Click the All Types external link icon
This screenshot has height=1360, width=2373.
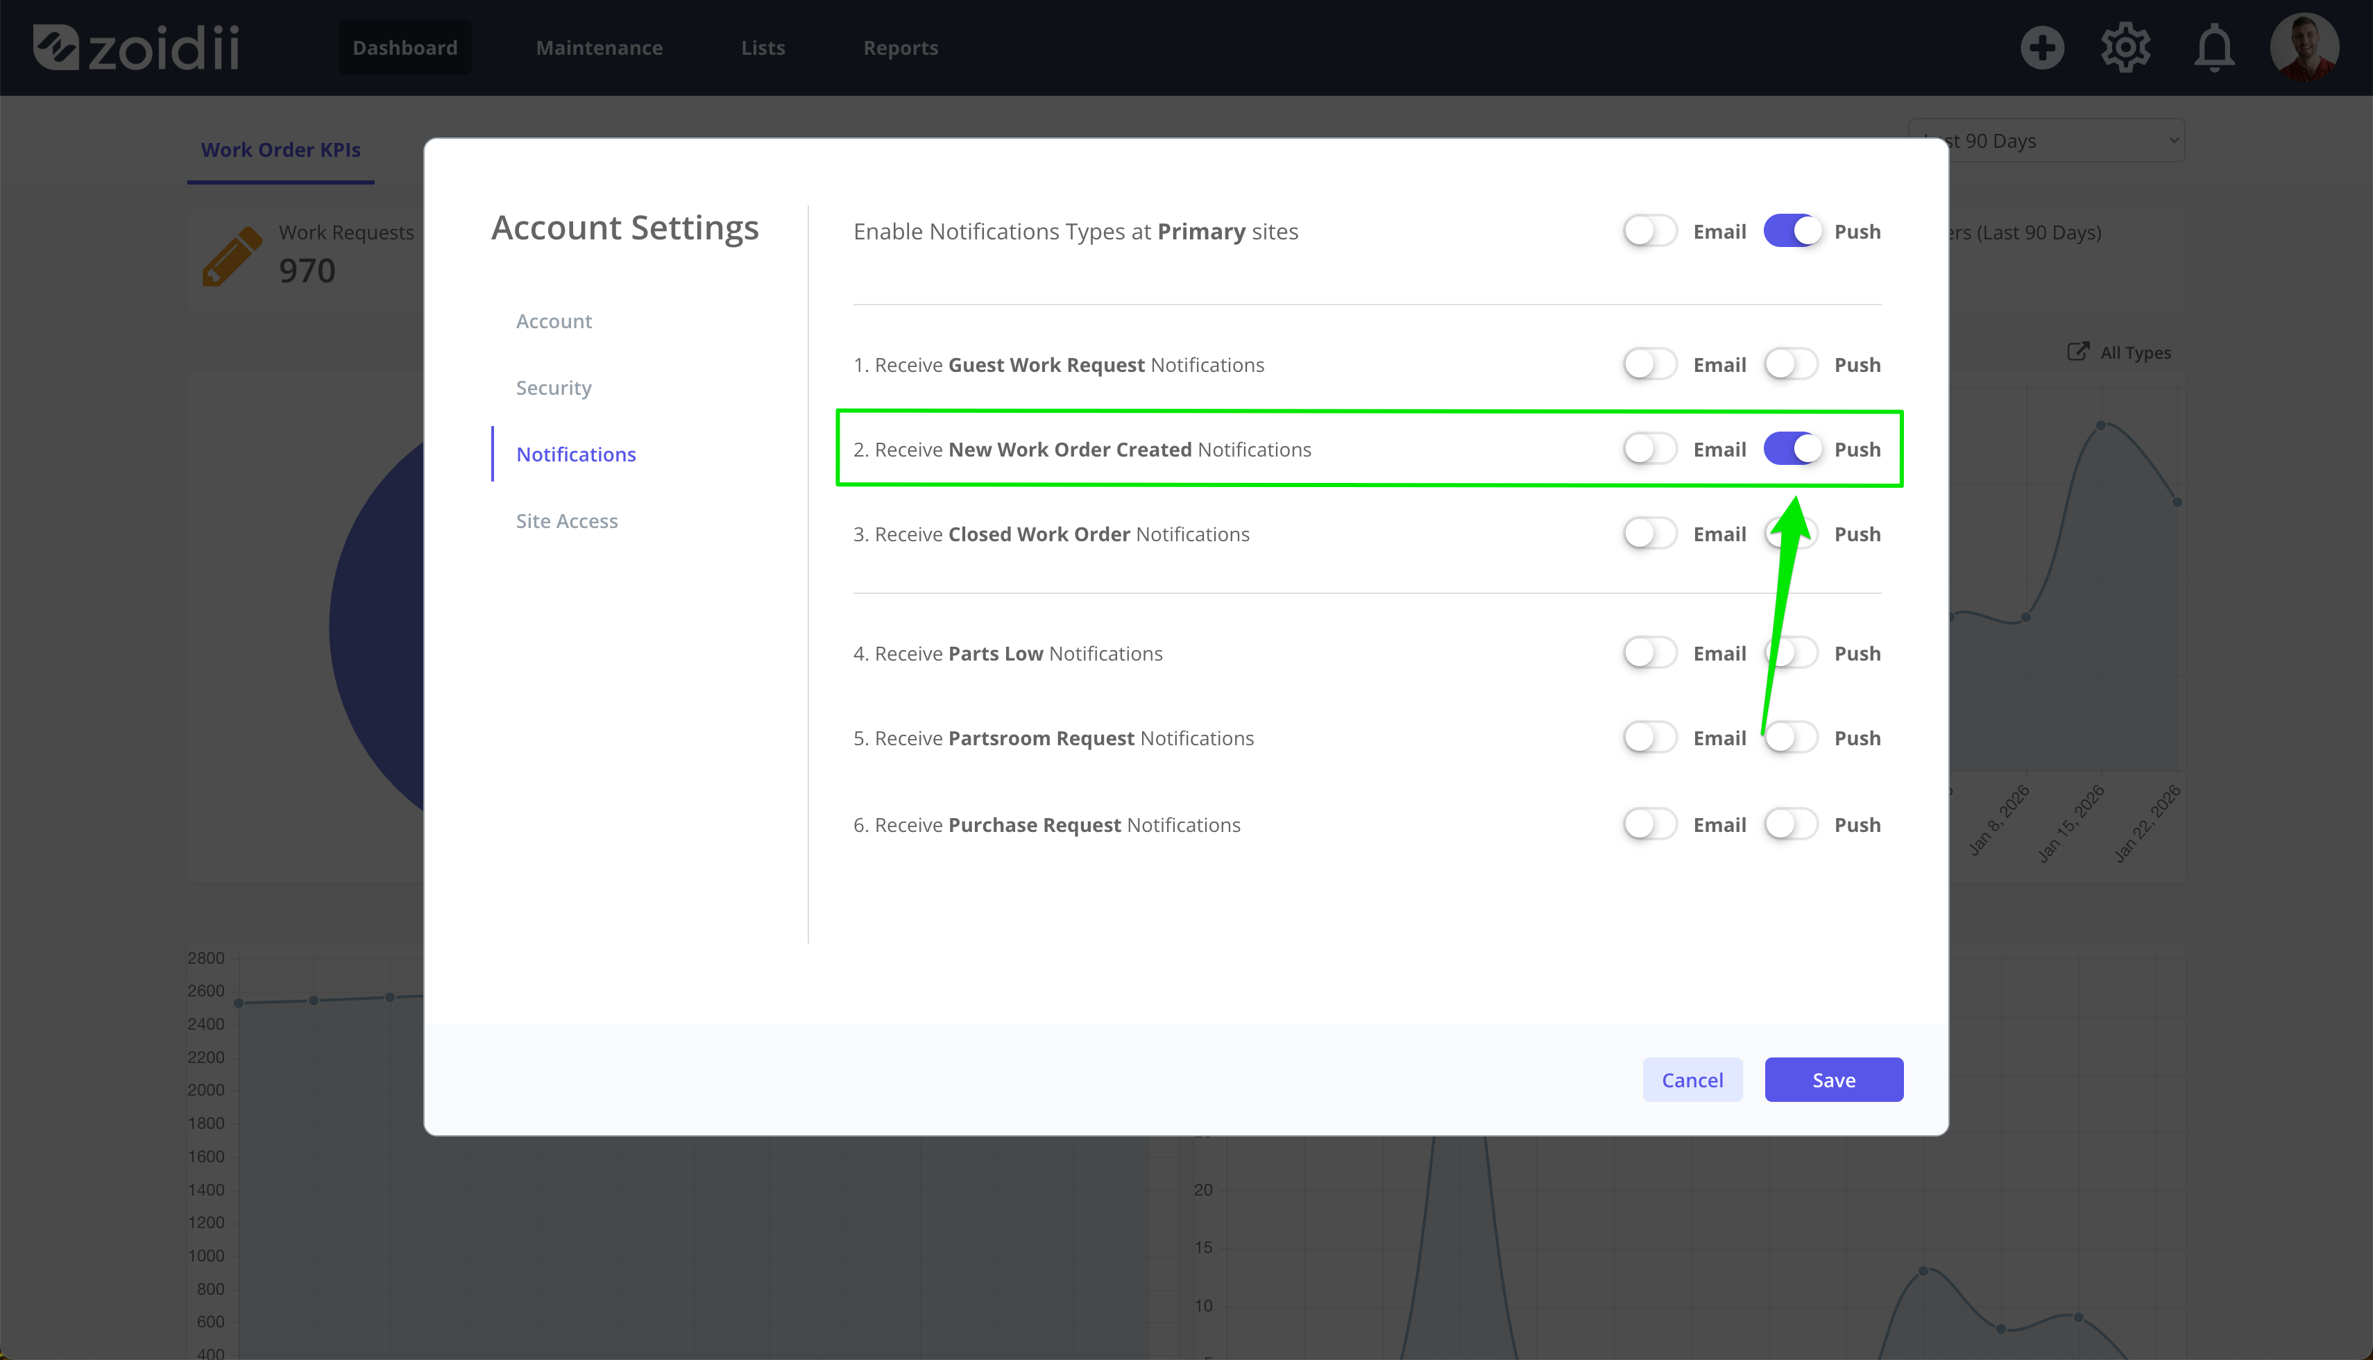coord(2078,351)
